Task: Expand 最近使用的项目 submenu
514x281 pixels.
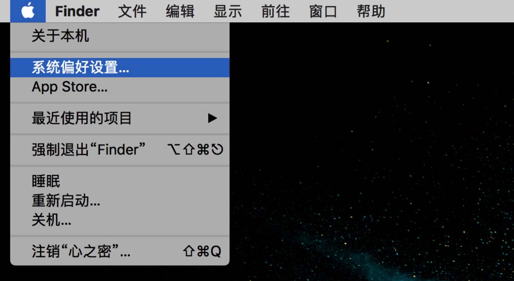Action: click(120, 118)
